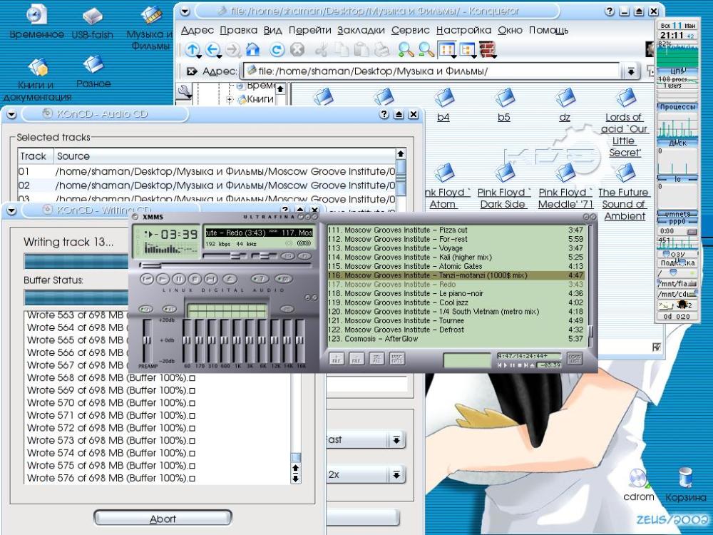Toggle playlist window via XMMS PL button
Image resolution: width=713 pixels, height=535 pixels.
(x=304, y=256)
